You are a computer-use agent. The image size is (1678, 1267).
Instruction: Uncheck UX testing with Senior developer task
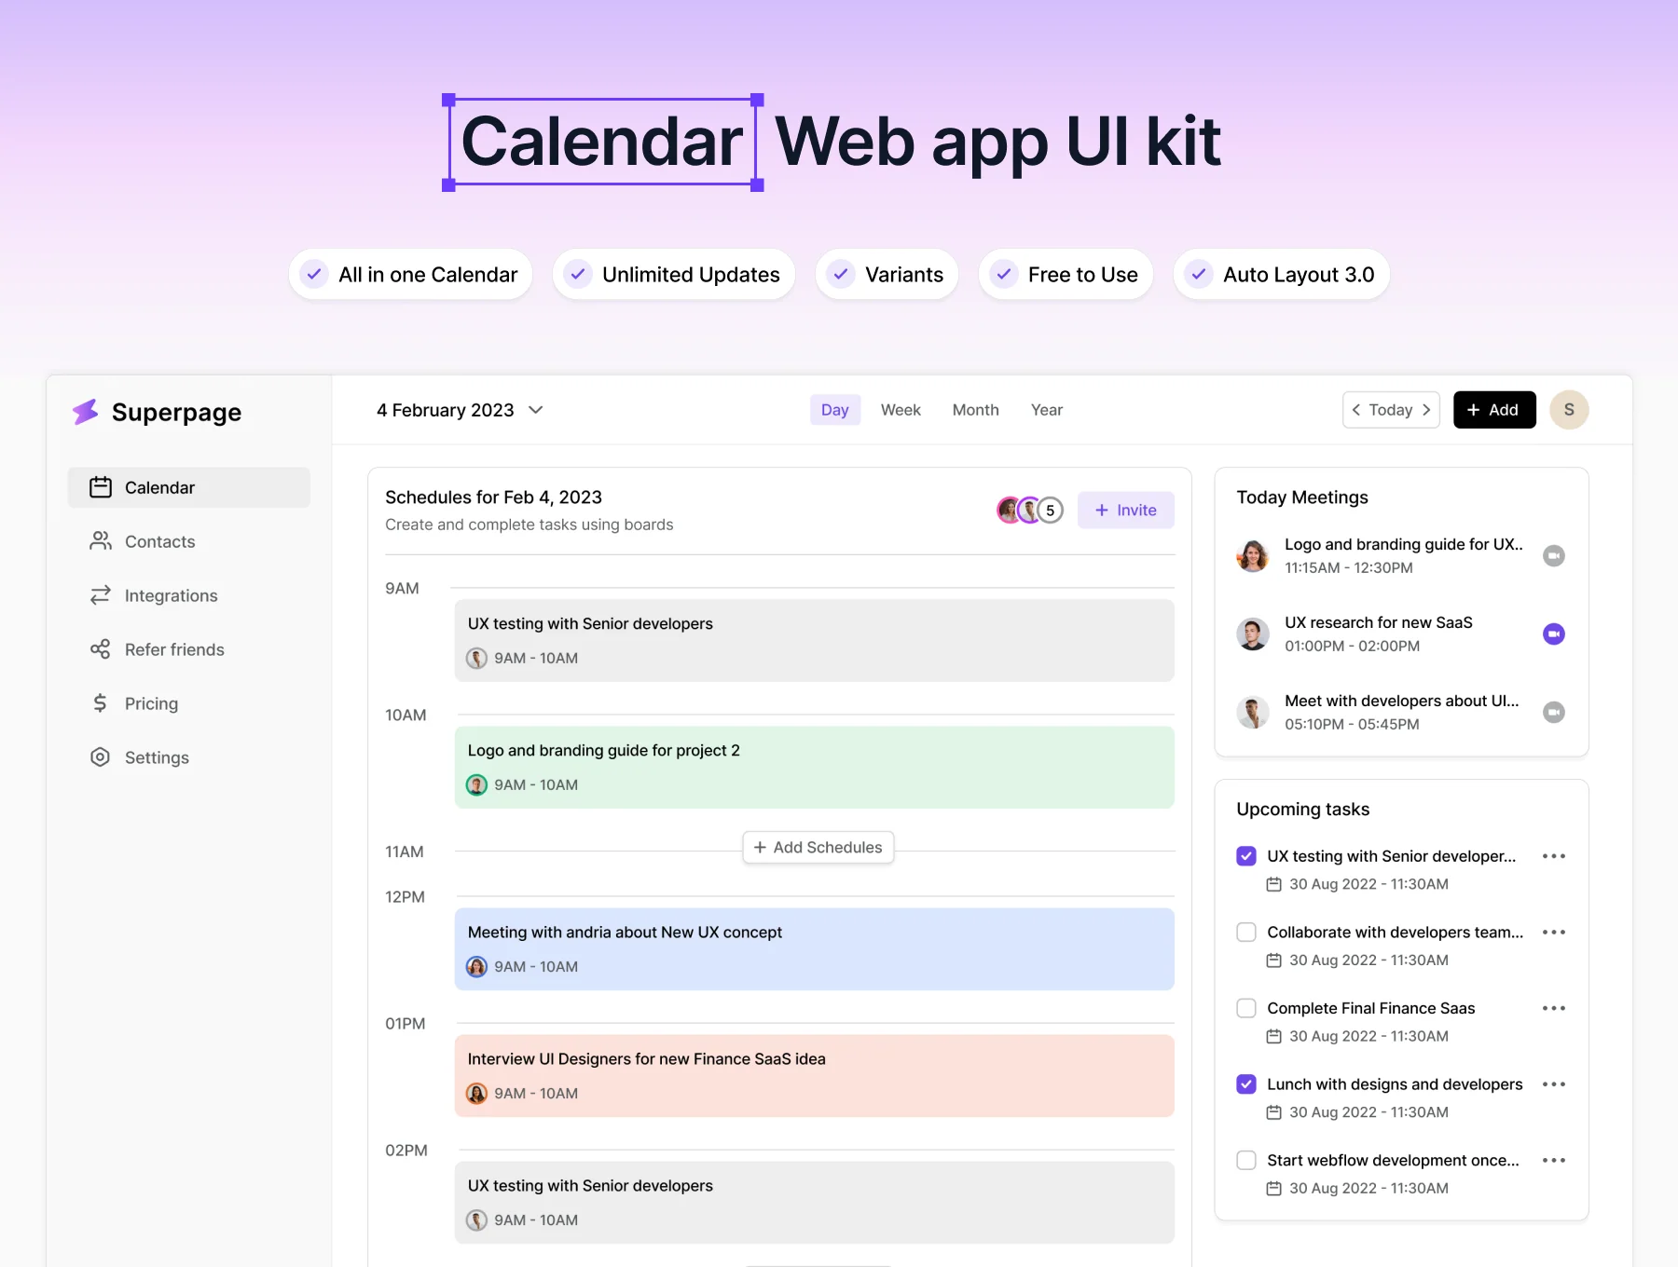pyautogui.click(x=1246, y=856)
